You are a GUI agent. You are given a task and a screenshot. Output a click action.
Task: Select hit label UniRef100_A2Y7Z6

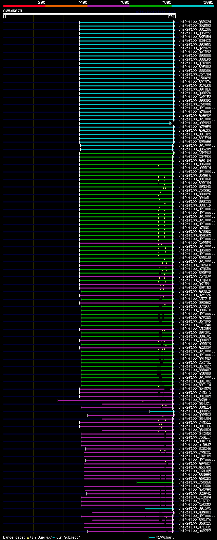(x=195, y=295)
